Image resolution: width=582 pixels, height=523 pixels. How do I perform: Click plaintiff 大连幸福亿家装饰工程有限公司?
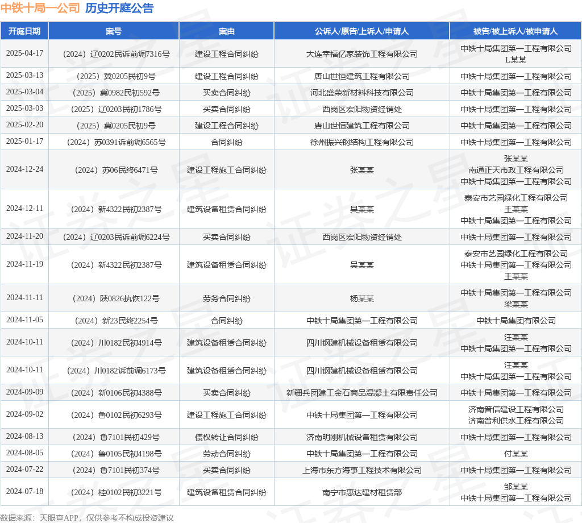(x=362, y=54)
